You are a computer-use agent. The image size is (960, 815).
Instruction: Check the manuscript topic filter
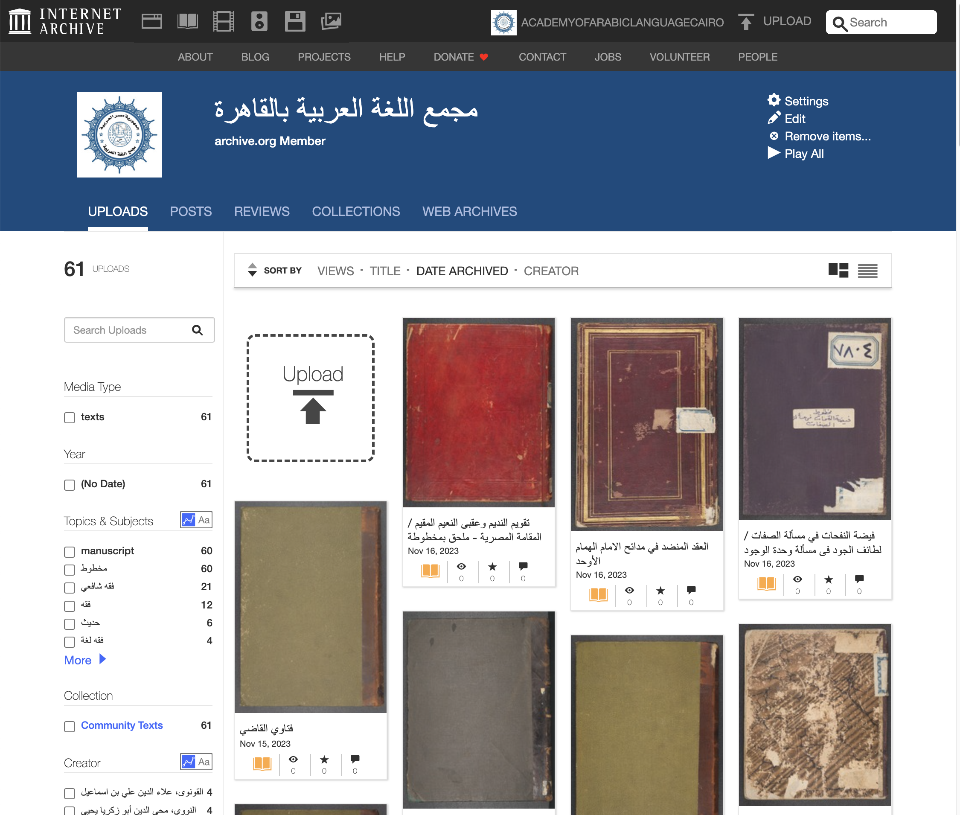(69, 552)
